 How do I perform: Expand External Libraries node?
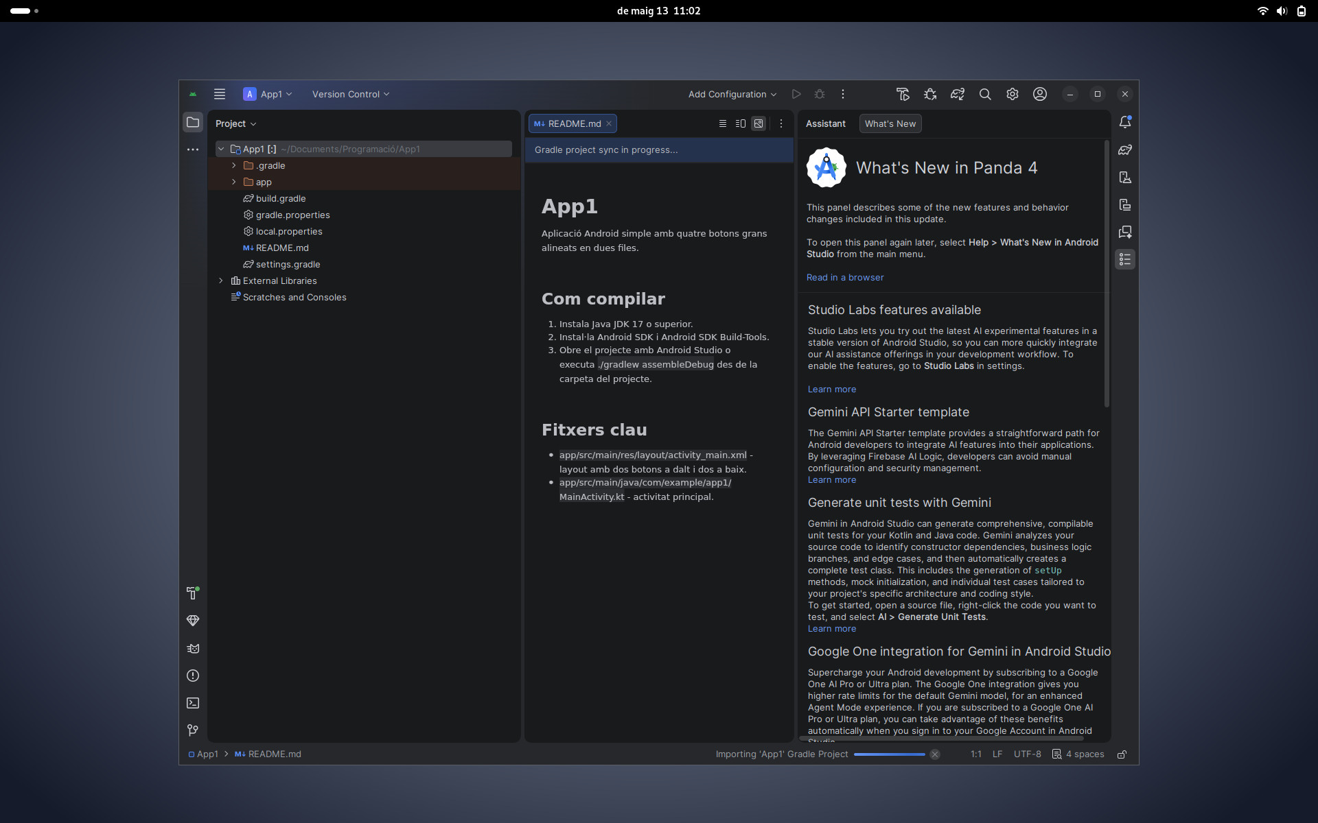coord(221,281)
